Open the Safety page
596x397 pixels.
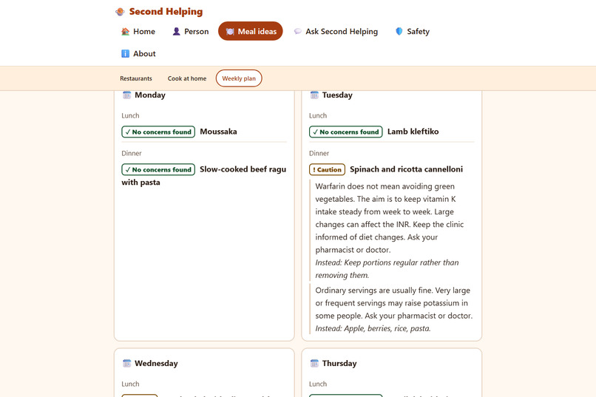click(x=413, y=32)
